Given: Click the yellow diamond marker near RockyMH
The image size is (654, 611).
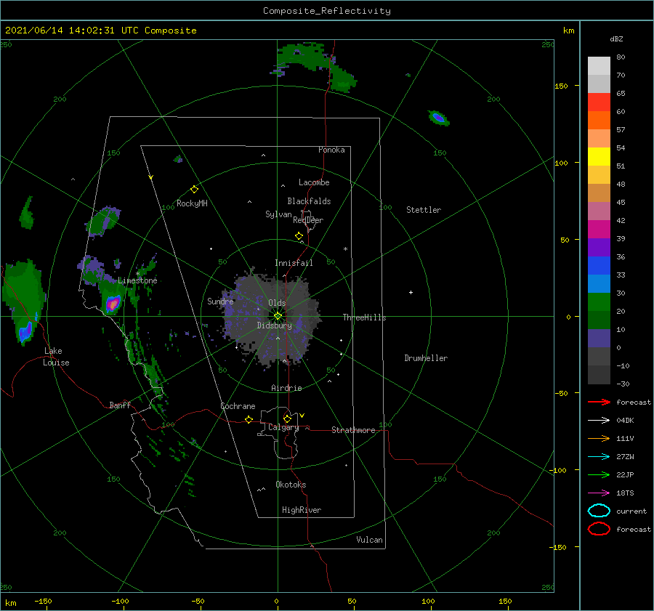Looking at the screenshot, I should click(194, 190).
